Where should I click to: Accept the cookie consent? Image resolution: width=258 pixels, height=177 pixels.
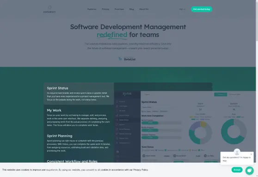click(x=237, y=170)
